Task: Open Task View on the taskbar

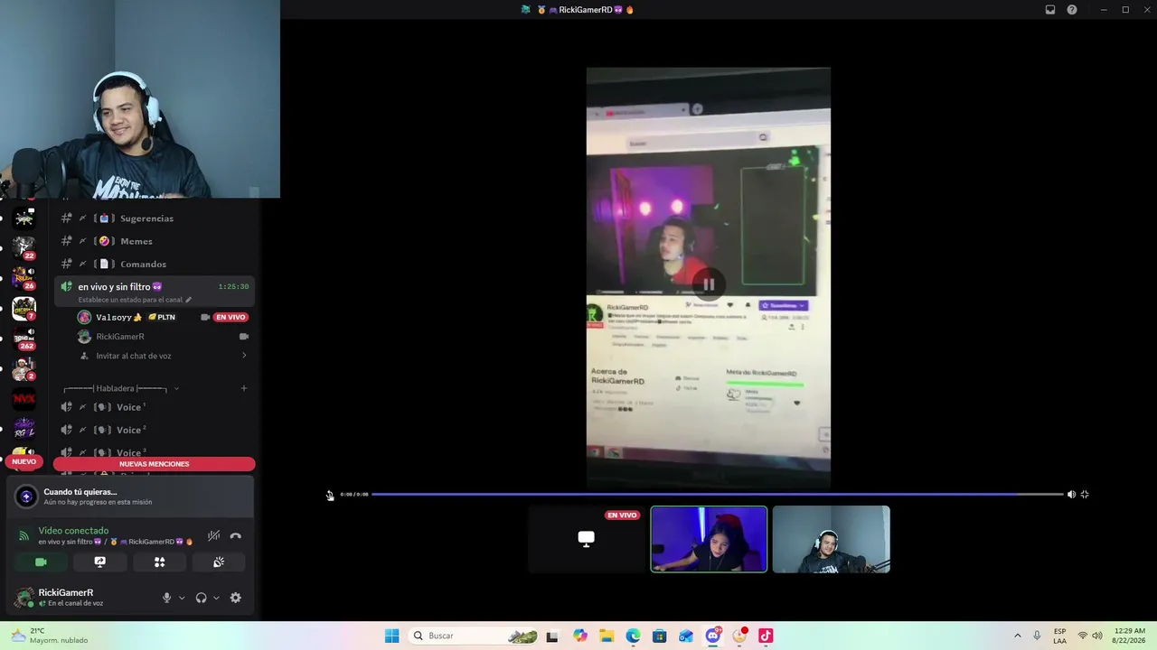Action: pos(552,636)
